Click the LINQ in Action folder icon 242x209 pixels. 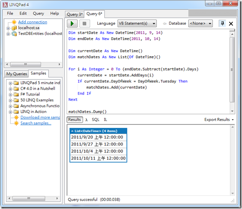click(x=16, y=111)
